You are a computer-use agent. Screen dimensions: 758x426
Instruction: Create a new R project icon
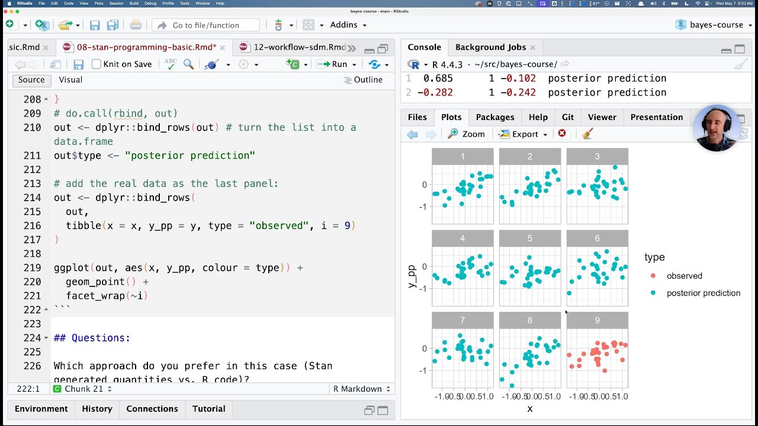tap(41, 25)
